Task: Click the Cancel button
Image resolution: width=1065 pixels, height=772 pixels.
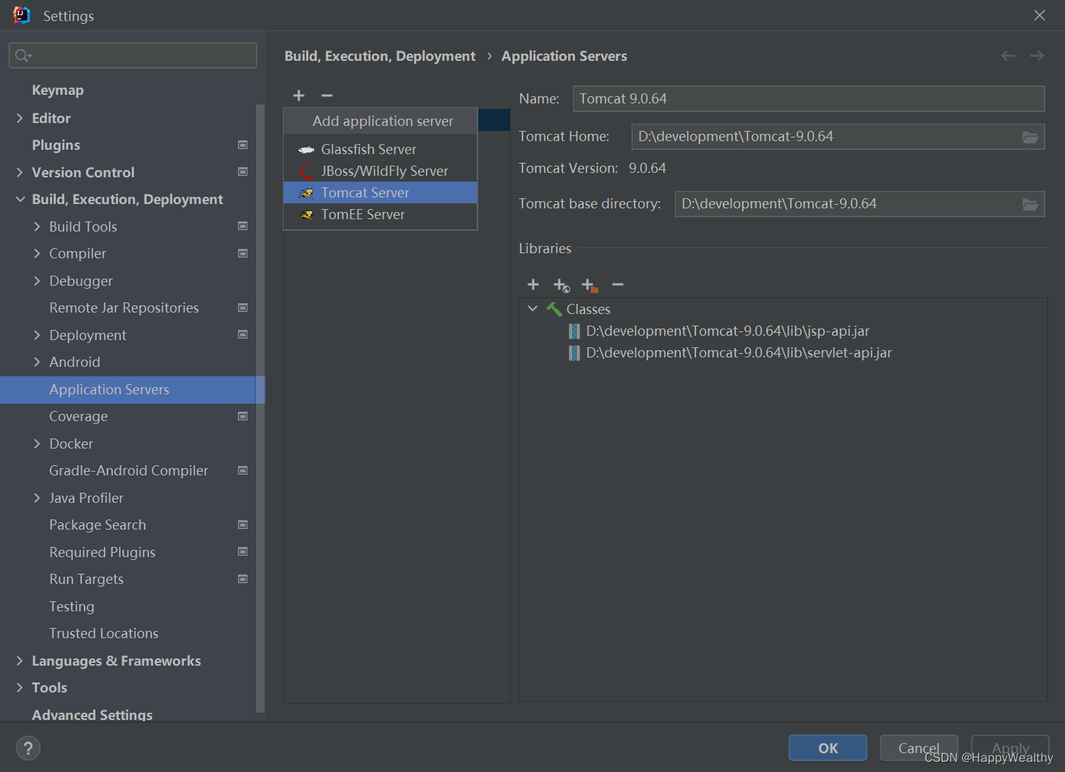Action: click(x=919, y=748)
